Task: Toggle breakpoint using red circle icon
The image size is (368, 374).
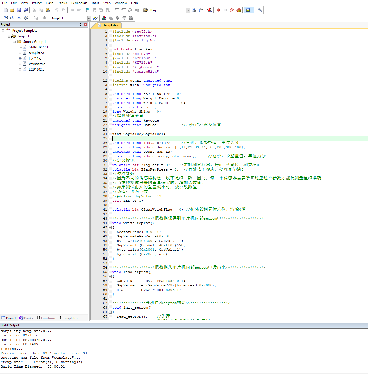Action: 218,10
